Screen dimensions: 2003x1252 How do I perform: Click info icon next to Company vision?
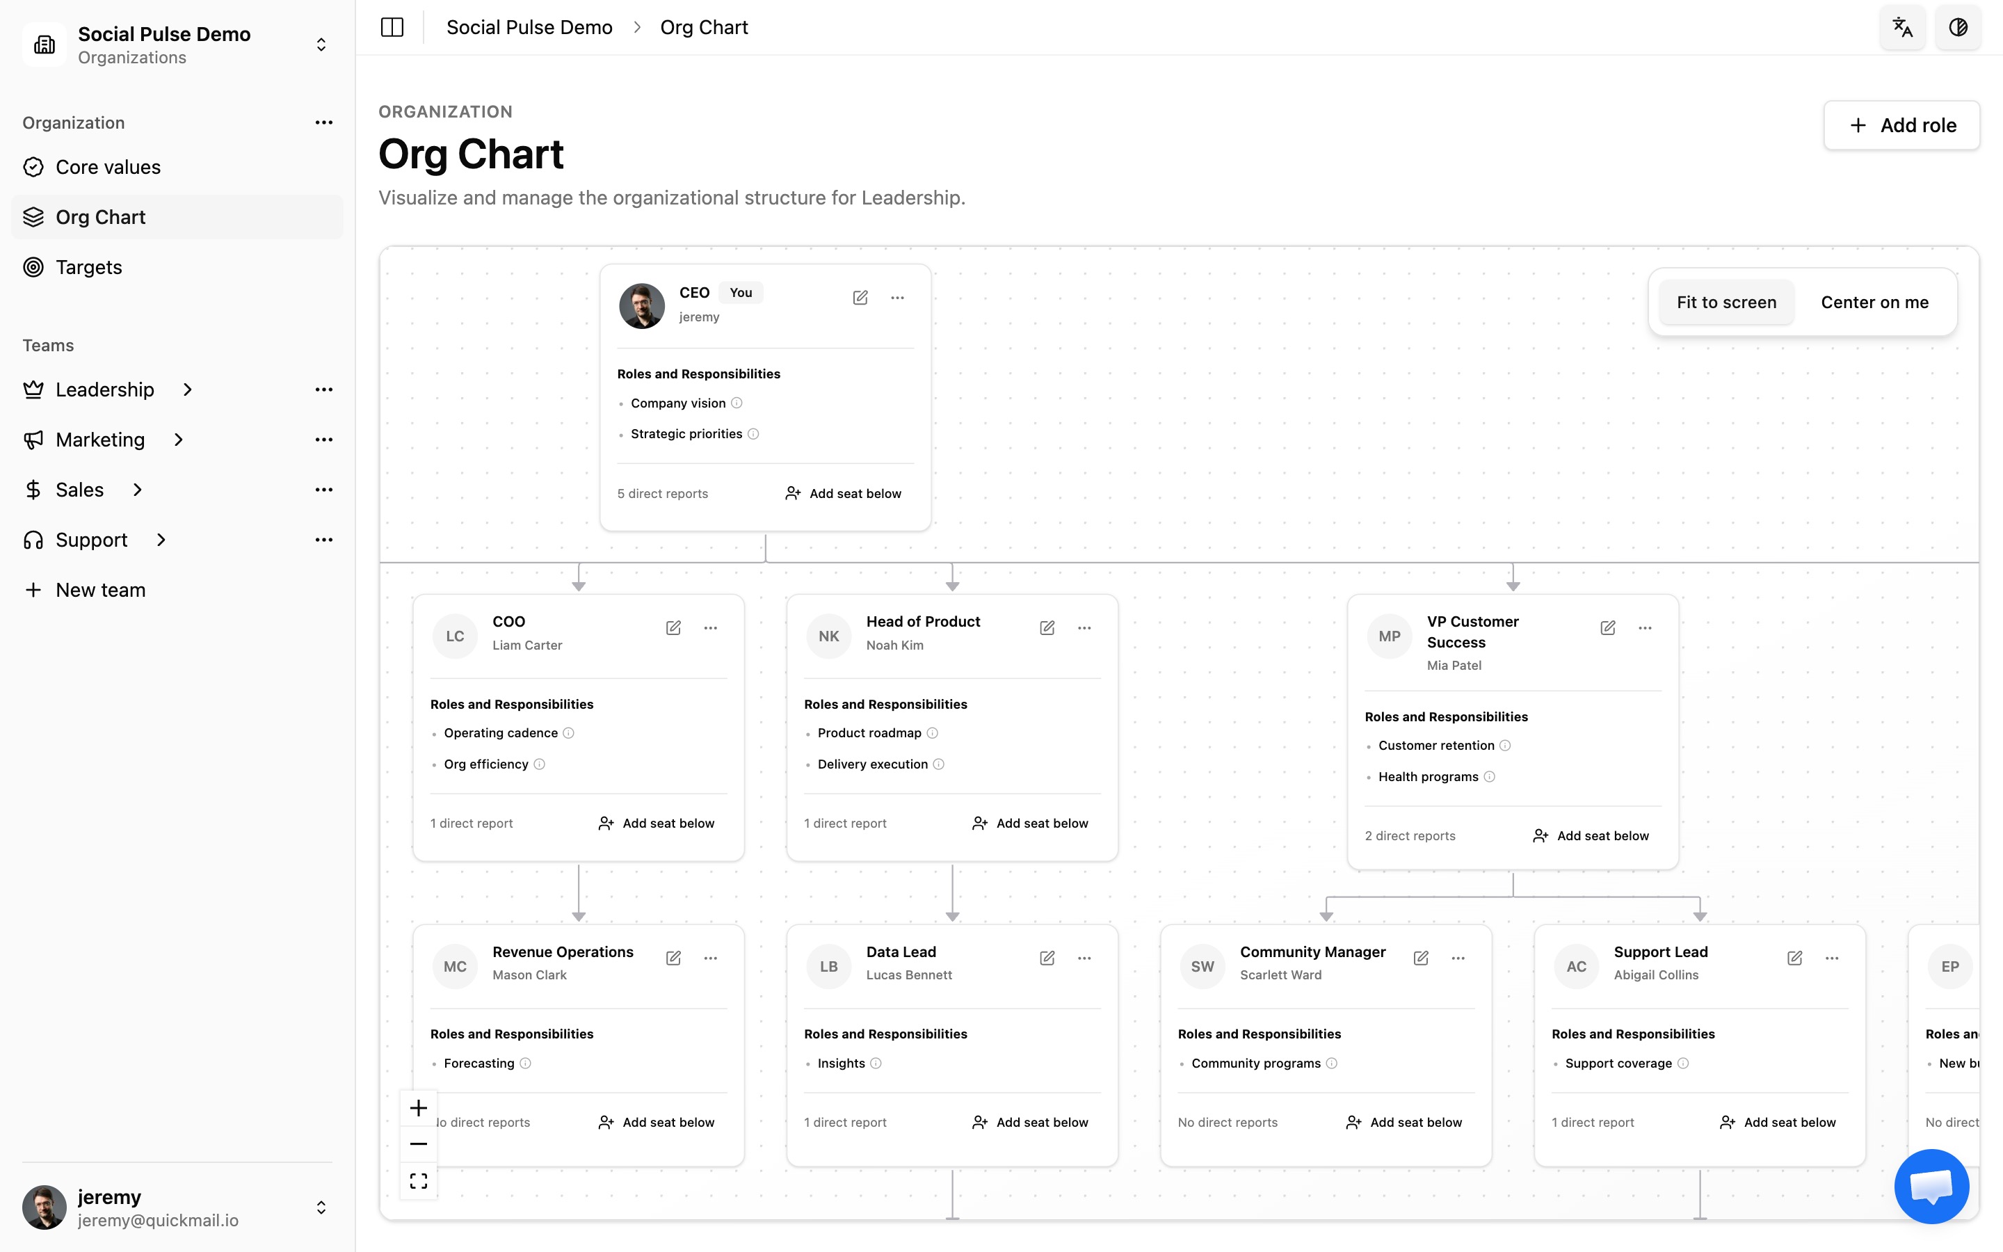click(737, 403)
